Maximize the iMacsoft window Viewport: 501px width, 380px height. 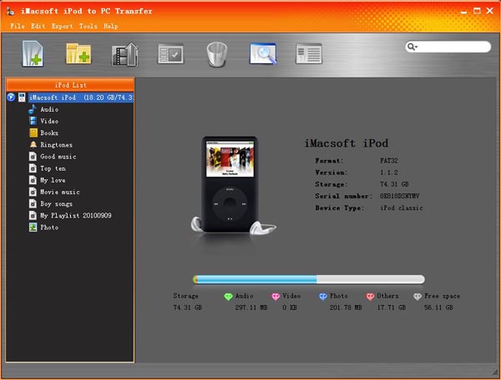(x=477, y=11)
